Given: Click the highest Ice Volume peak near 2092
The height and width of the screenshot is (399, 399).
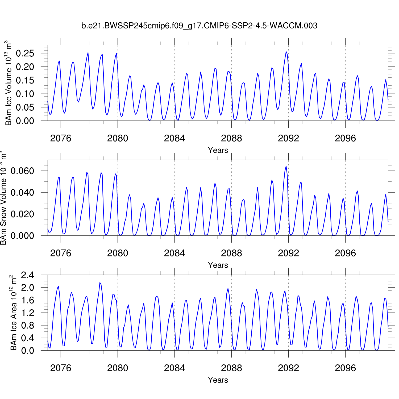Looking at the screenshot, I should click(286, 52).
